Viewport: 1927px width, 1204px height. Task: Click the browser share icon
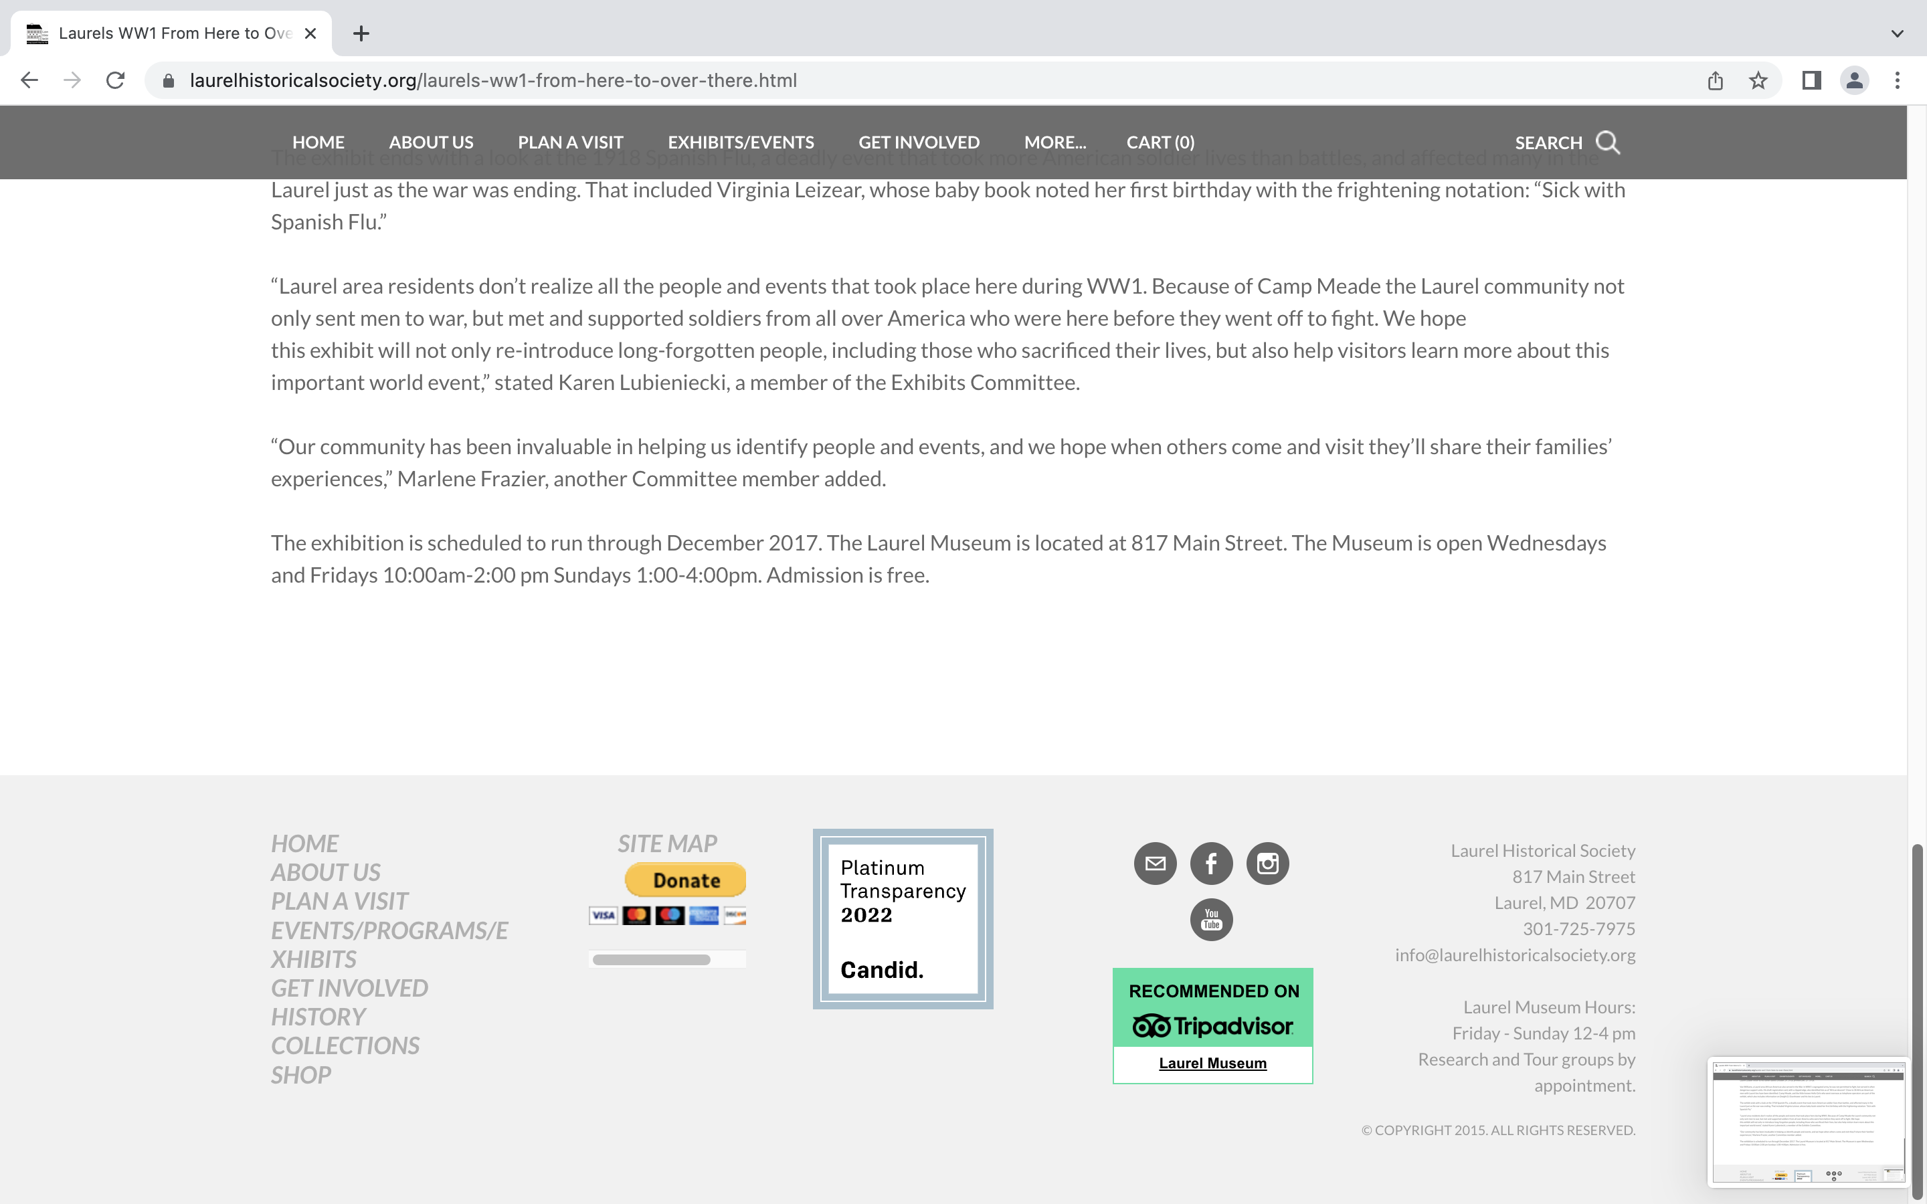1715,80
